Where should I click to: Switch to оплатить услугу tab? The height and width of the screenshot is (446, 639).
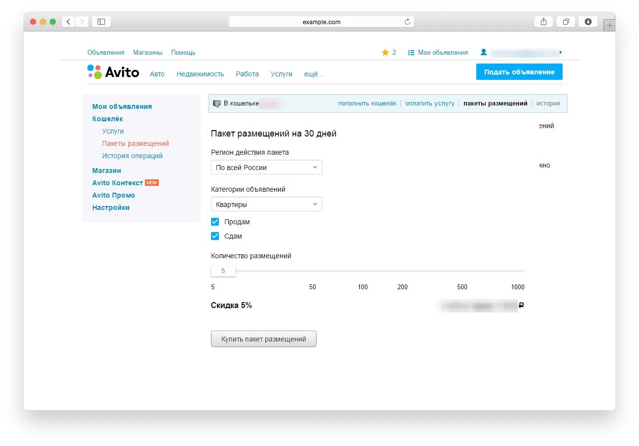tap(430, 103)
